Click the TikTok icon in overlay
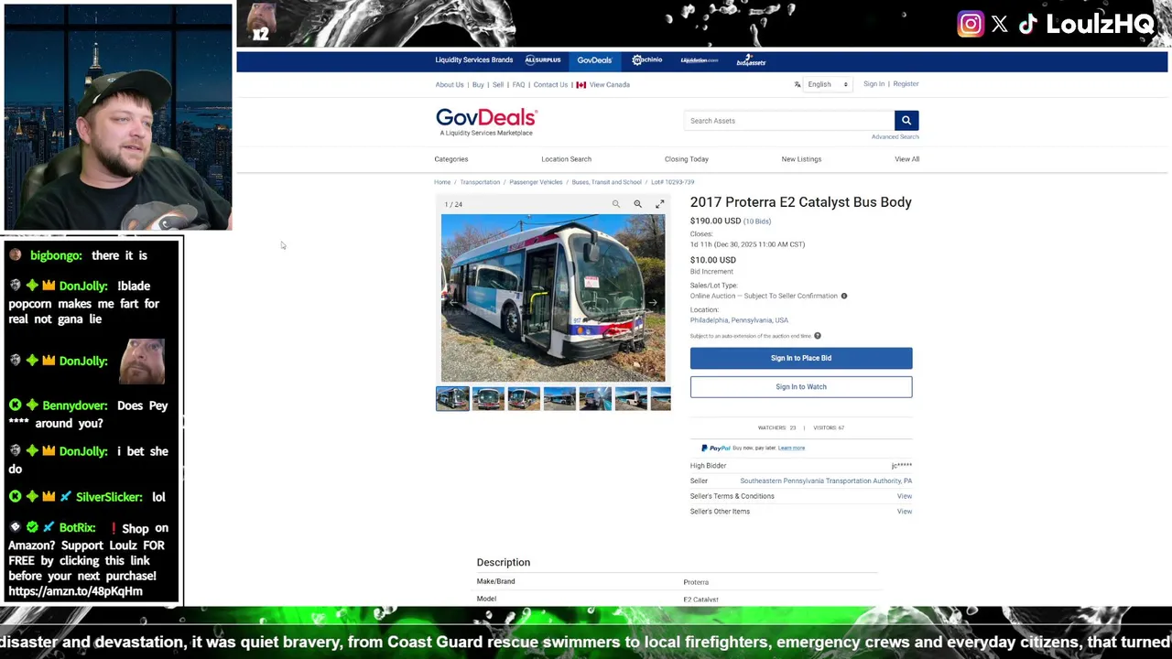Screen dimensions: 1172x659 [x=1027, y=24]
